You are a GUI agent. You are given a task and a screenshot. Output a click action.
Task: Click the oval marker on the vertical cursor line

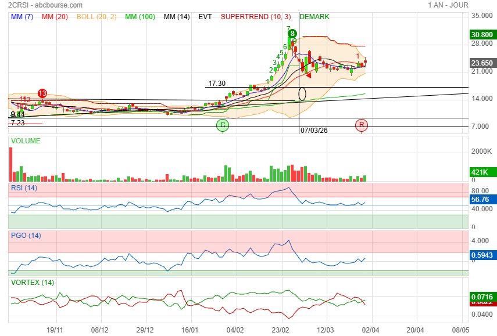click(x=302, y=93)
